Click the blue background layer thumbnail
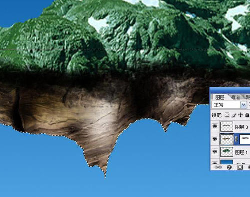This screenshot has width=250, height=197. coord(227,162)
